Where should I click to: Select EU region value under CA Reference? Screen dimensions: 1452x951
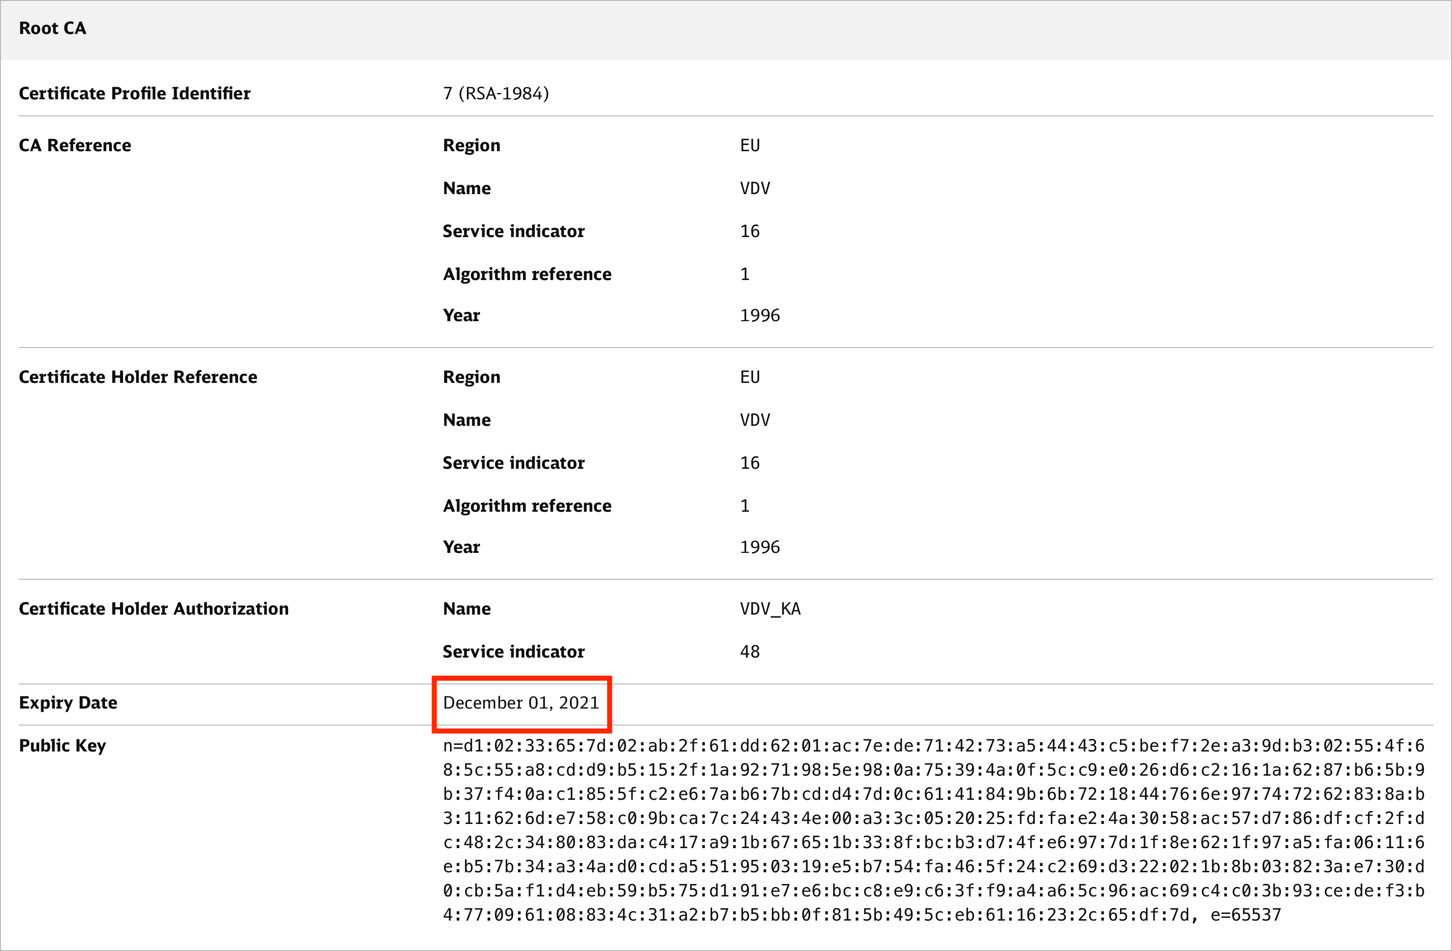(x=750, y=145)
